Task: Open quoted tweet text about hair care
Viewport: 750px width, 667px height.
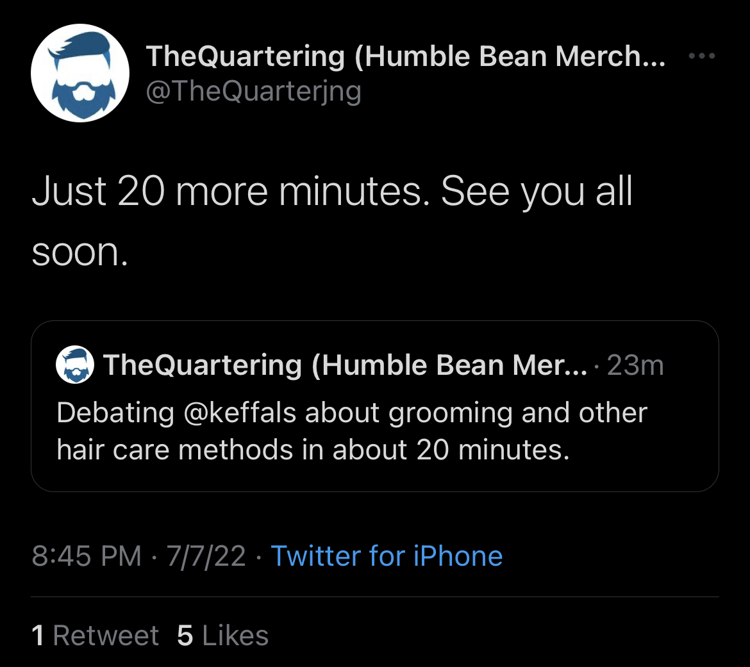Action: [352, 431]
